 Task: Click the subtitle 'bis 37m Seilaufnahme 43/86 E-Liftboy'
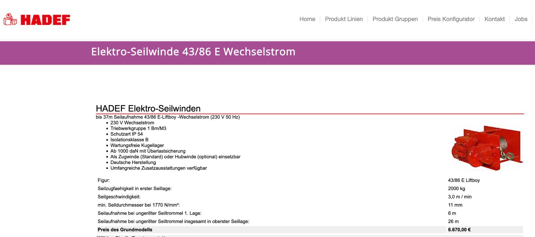pyautogui.click(x=168, y=117)
